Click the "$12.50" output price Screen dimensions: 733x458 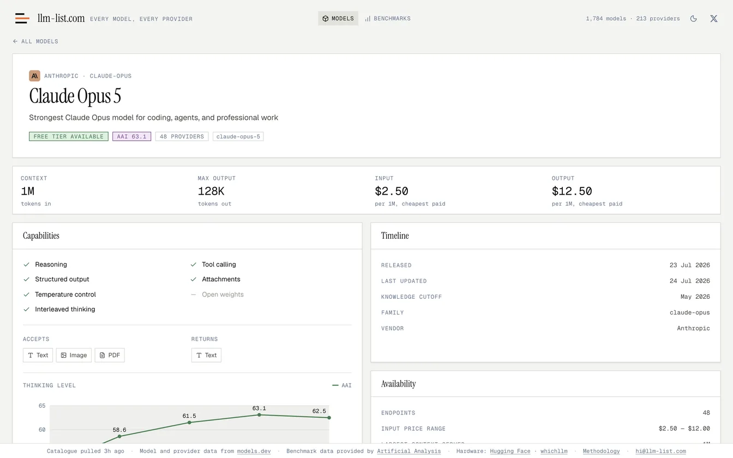coord(572,191)
